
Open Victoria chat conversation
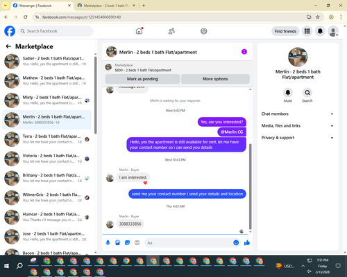pyautogui.click(x=46, y=159)
